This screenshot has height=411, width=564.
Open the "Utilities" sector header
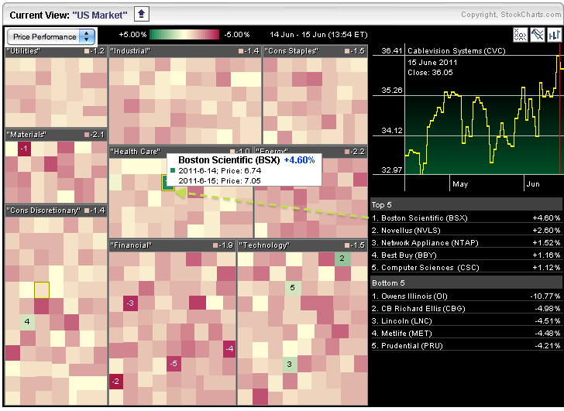tap(56, 51)
